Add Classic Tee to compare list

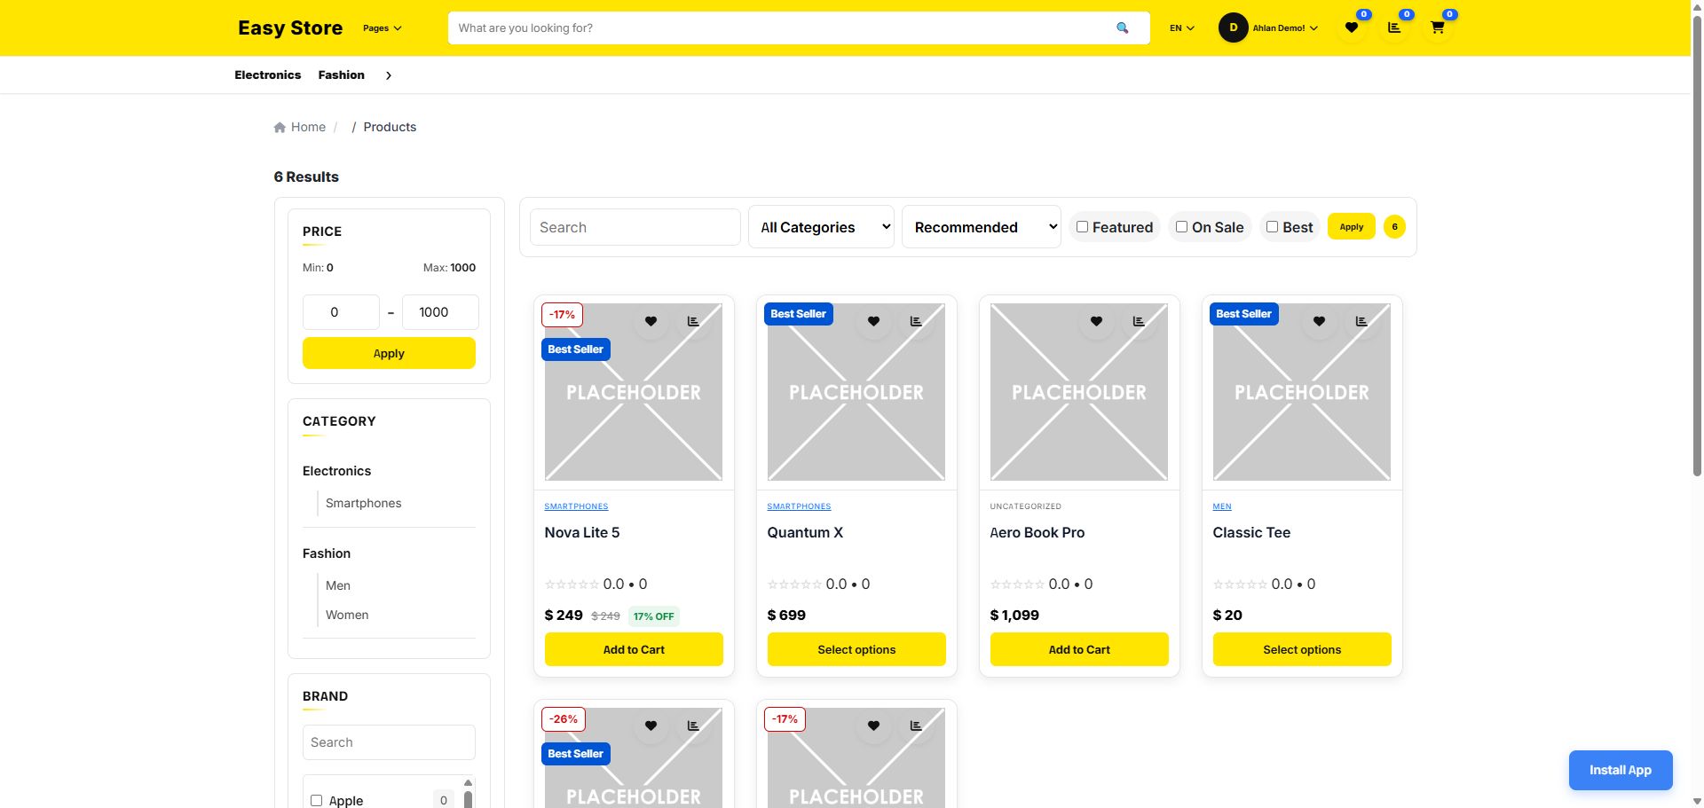pos(1361,321)
